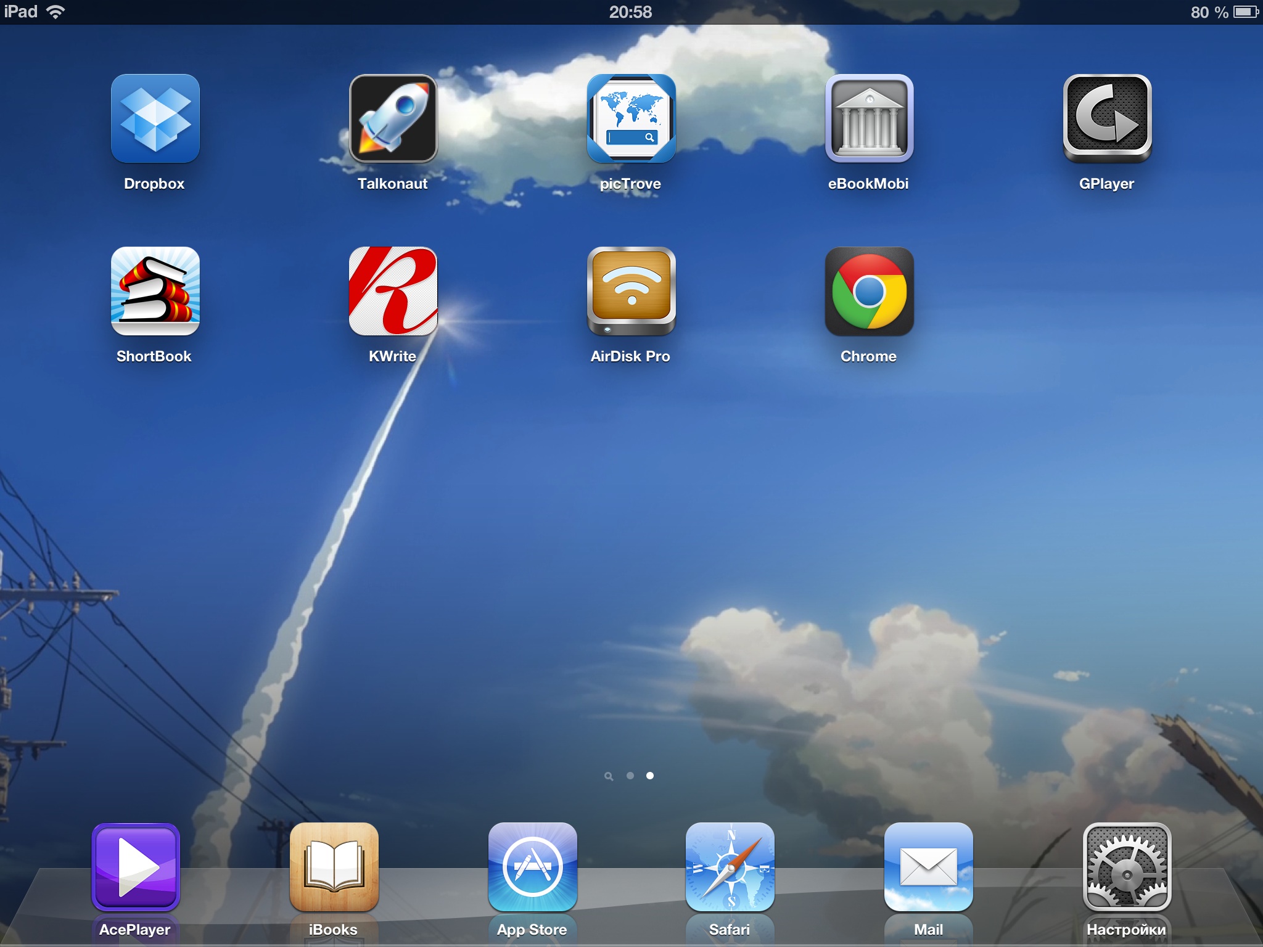Image resolution: width=1263 pixels, height=947 pixels.
Task: Launch the Chrome browser
Action: pos(869,291)
